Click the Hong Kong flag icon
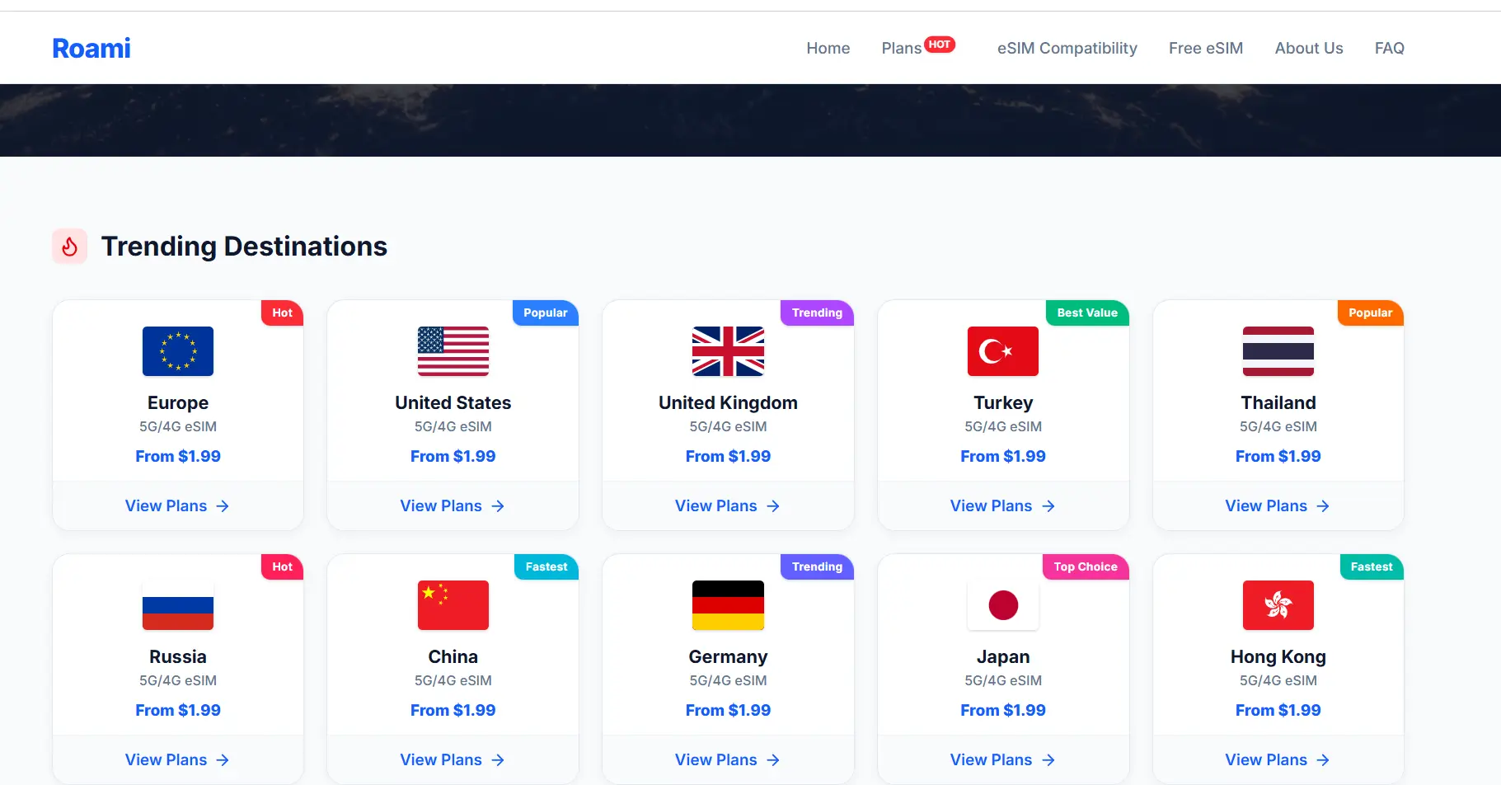 coord(1278,605)
